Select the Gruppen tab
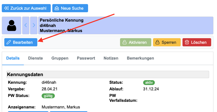 (x=60, y=58)
